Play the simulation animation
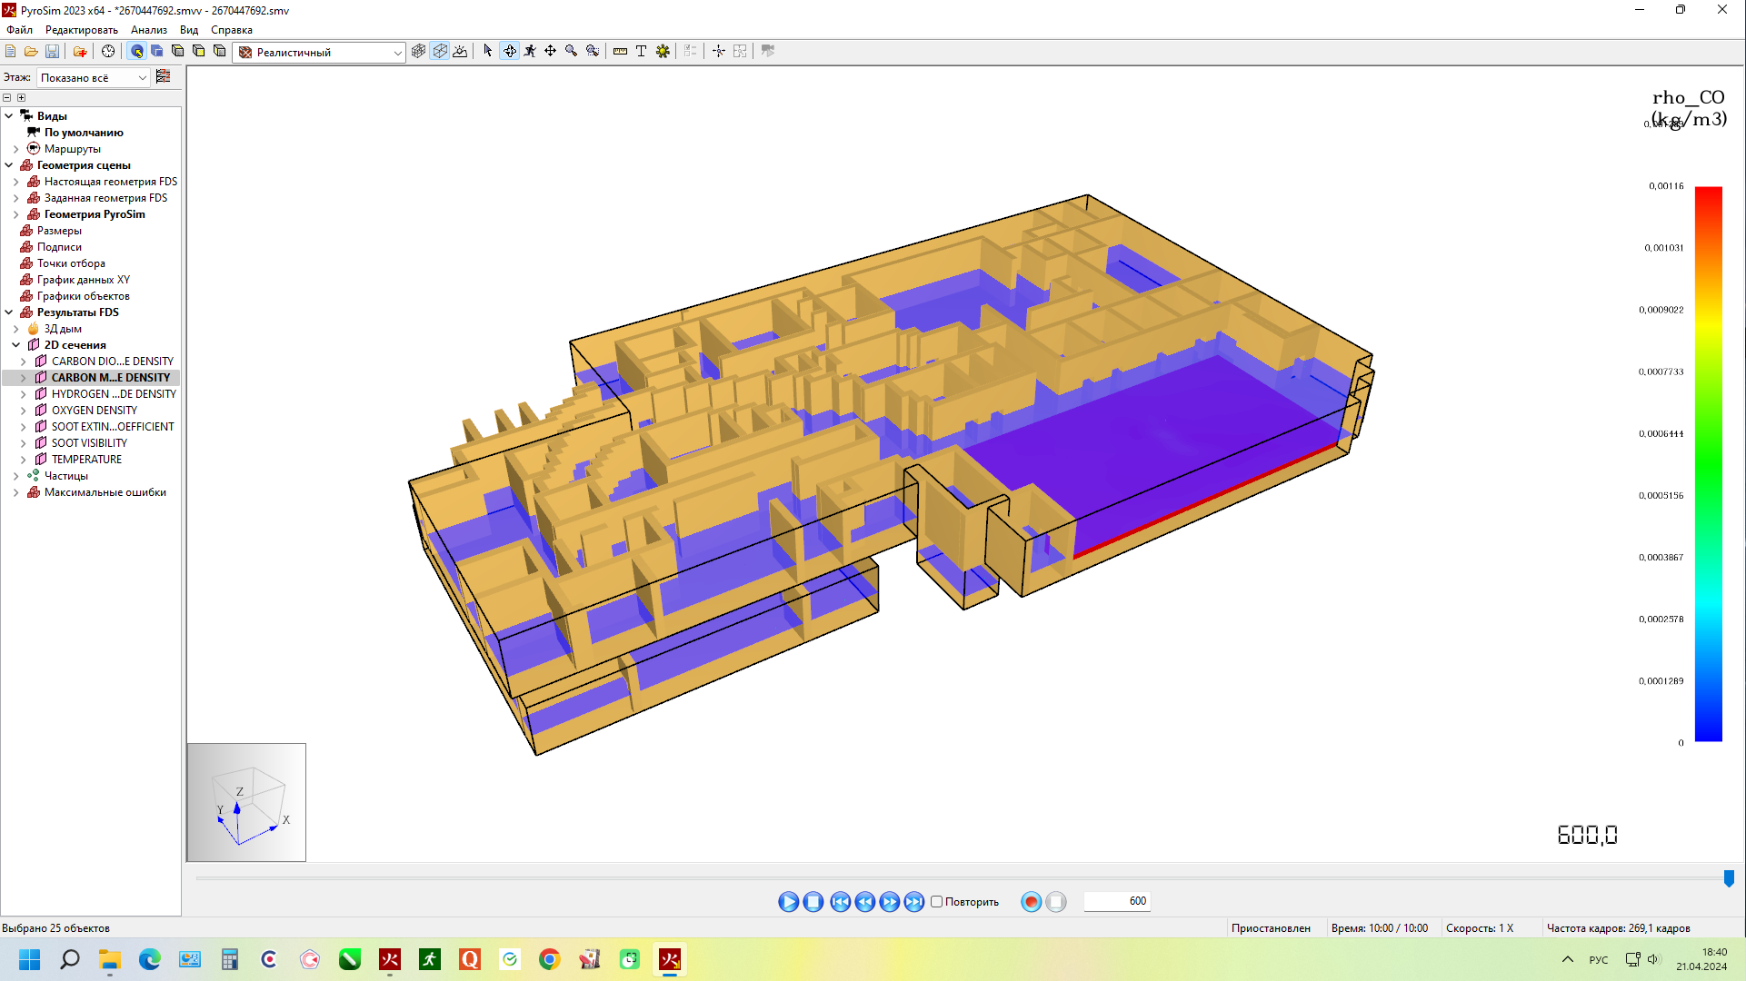The image size is (1746, 981). [788, 902]
